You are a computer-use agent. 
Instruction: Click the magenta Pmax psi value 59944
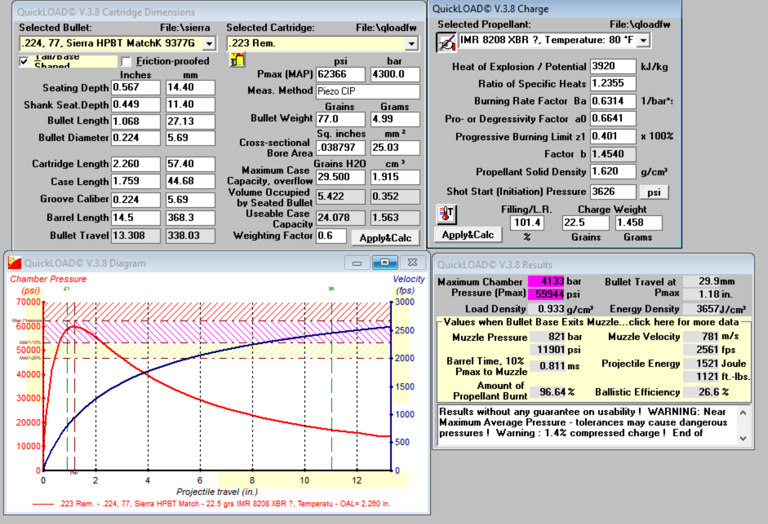tap(547, 294)
